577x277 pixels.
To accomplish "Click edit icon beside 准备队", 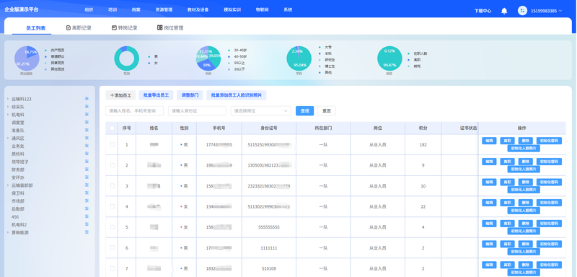I will [87, 131].
